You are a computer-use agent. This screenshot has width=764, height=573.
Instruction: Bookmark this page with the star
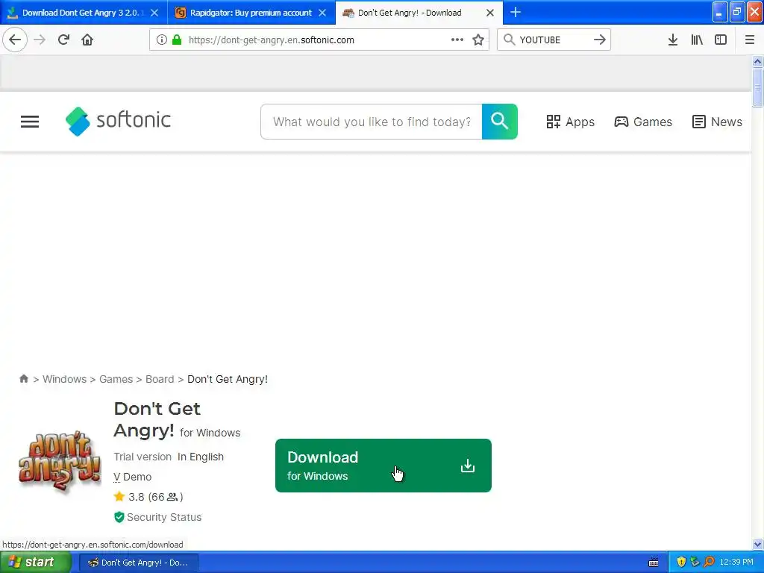tap(478, 40)
